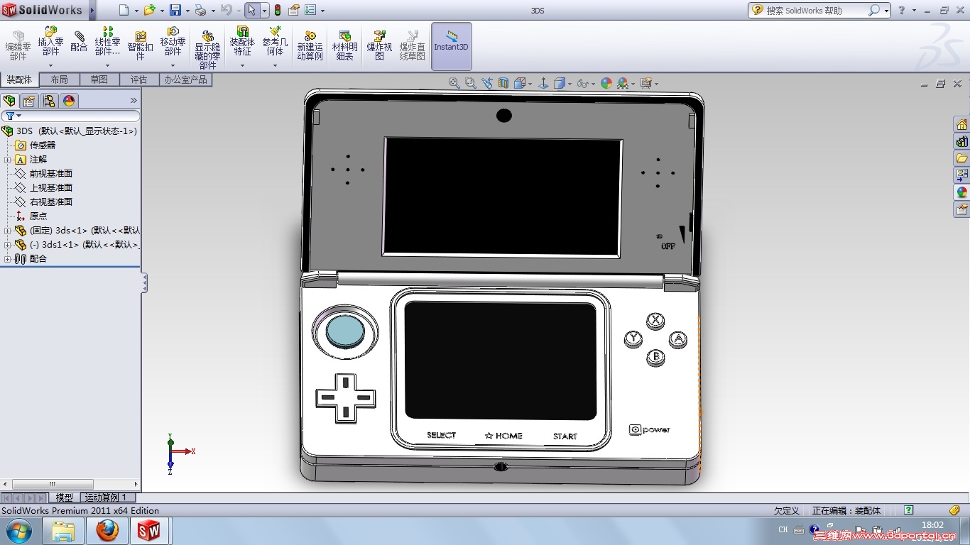Select 原点 (Origin) in the feature tree
Image resolution: width=970 pixels, height=545 pixels.
point(38,216)
